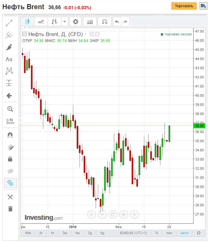Select the XABCD pattern tool

pos(9,71)
